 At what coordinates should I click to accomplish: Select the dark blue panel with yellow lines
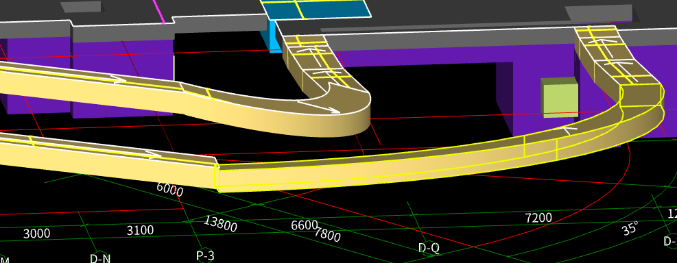(316, 10)
